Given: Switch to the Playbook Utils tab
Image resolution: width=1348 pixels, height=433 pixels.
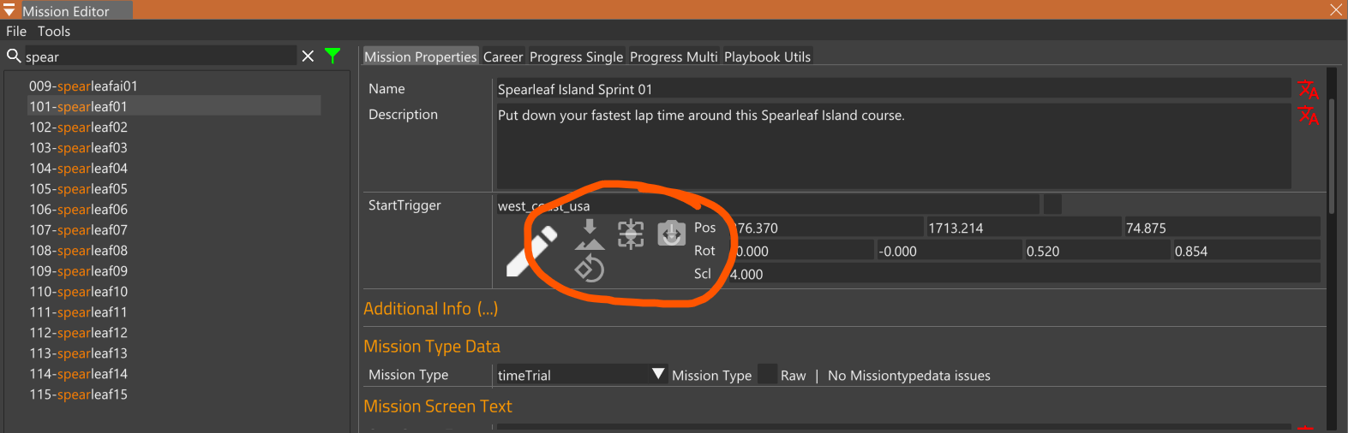Looking at the screenshot, I should (767, 57).
